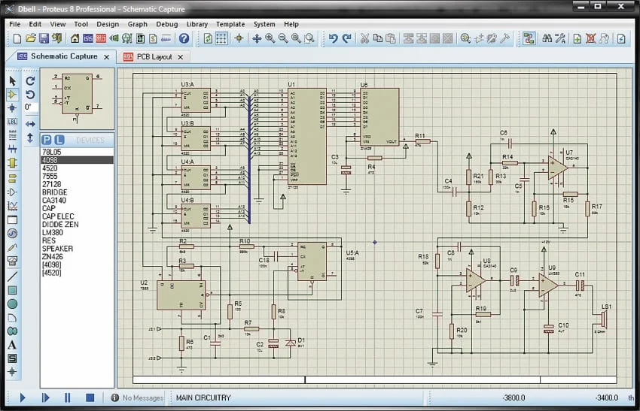Click the Save Project icon
The image size is (640, 411).
(x=44, y=38)
